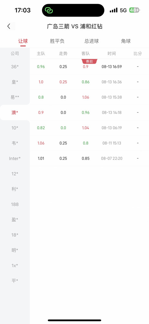This screenshot has height=324, width=149.
Task: Select the 让球 tab
Action: tap(23, 41)
